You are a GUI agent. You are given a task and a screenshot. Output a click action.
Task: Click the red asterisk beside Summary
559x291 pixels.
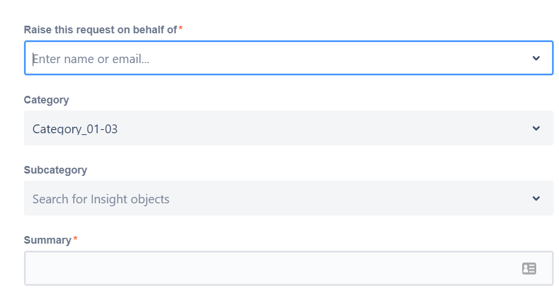tap(75, 238)
